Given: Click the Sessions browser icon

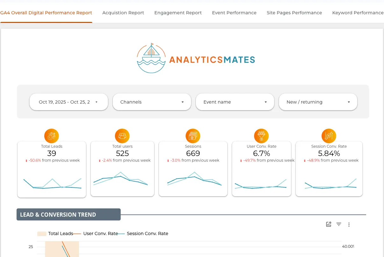Looking at the screenshot, I should pyautogui.click(x=193, y=136).
